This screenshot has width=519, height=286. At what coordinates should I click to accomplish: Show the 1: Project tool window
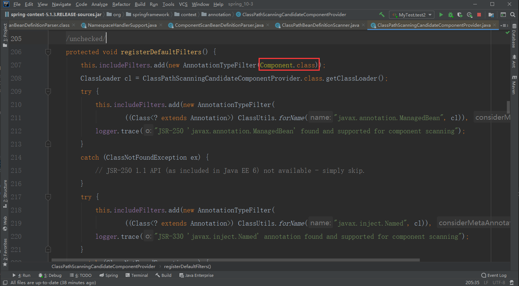(5, 36)
